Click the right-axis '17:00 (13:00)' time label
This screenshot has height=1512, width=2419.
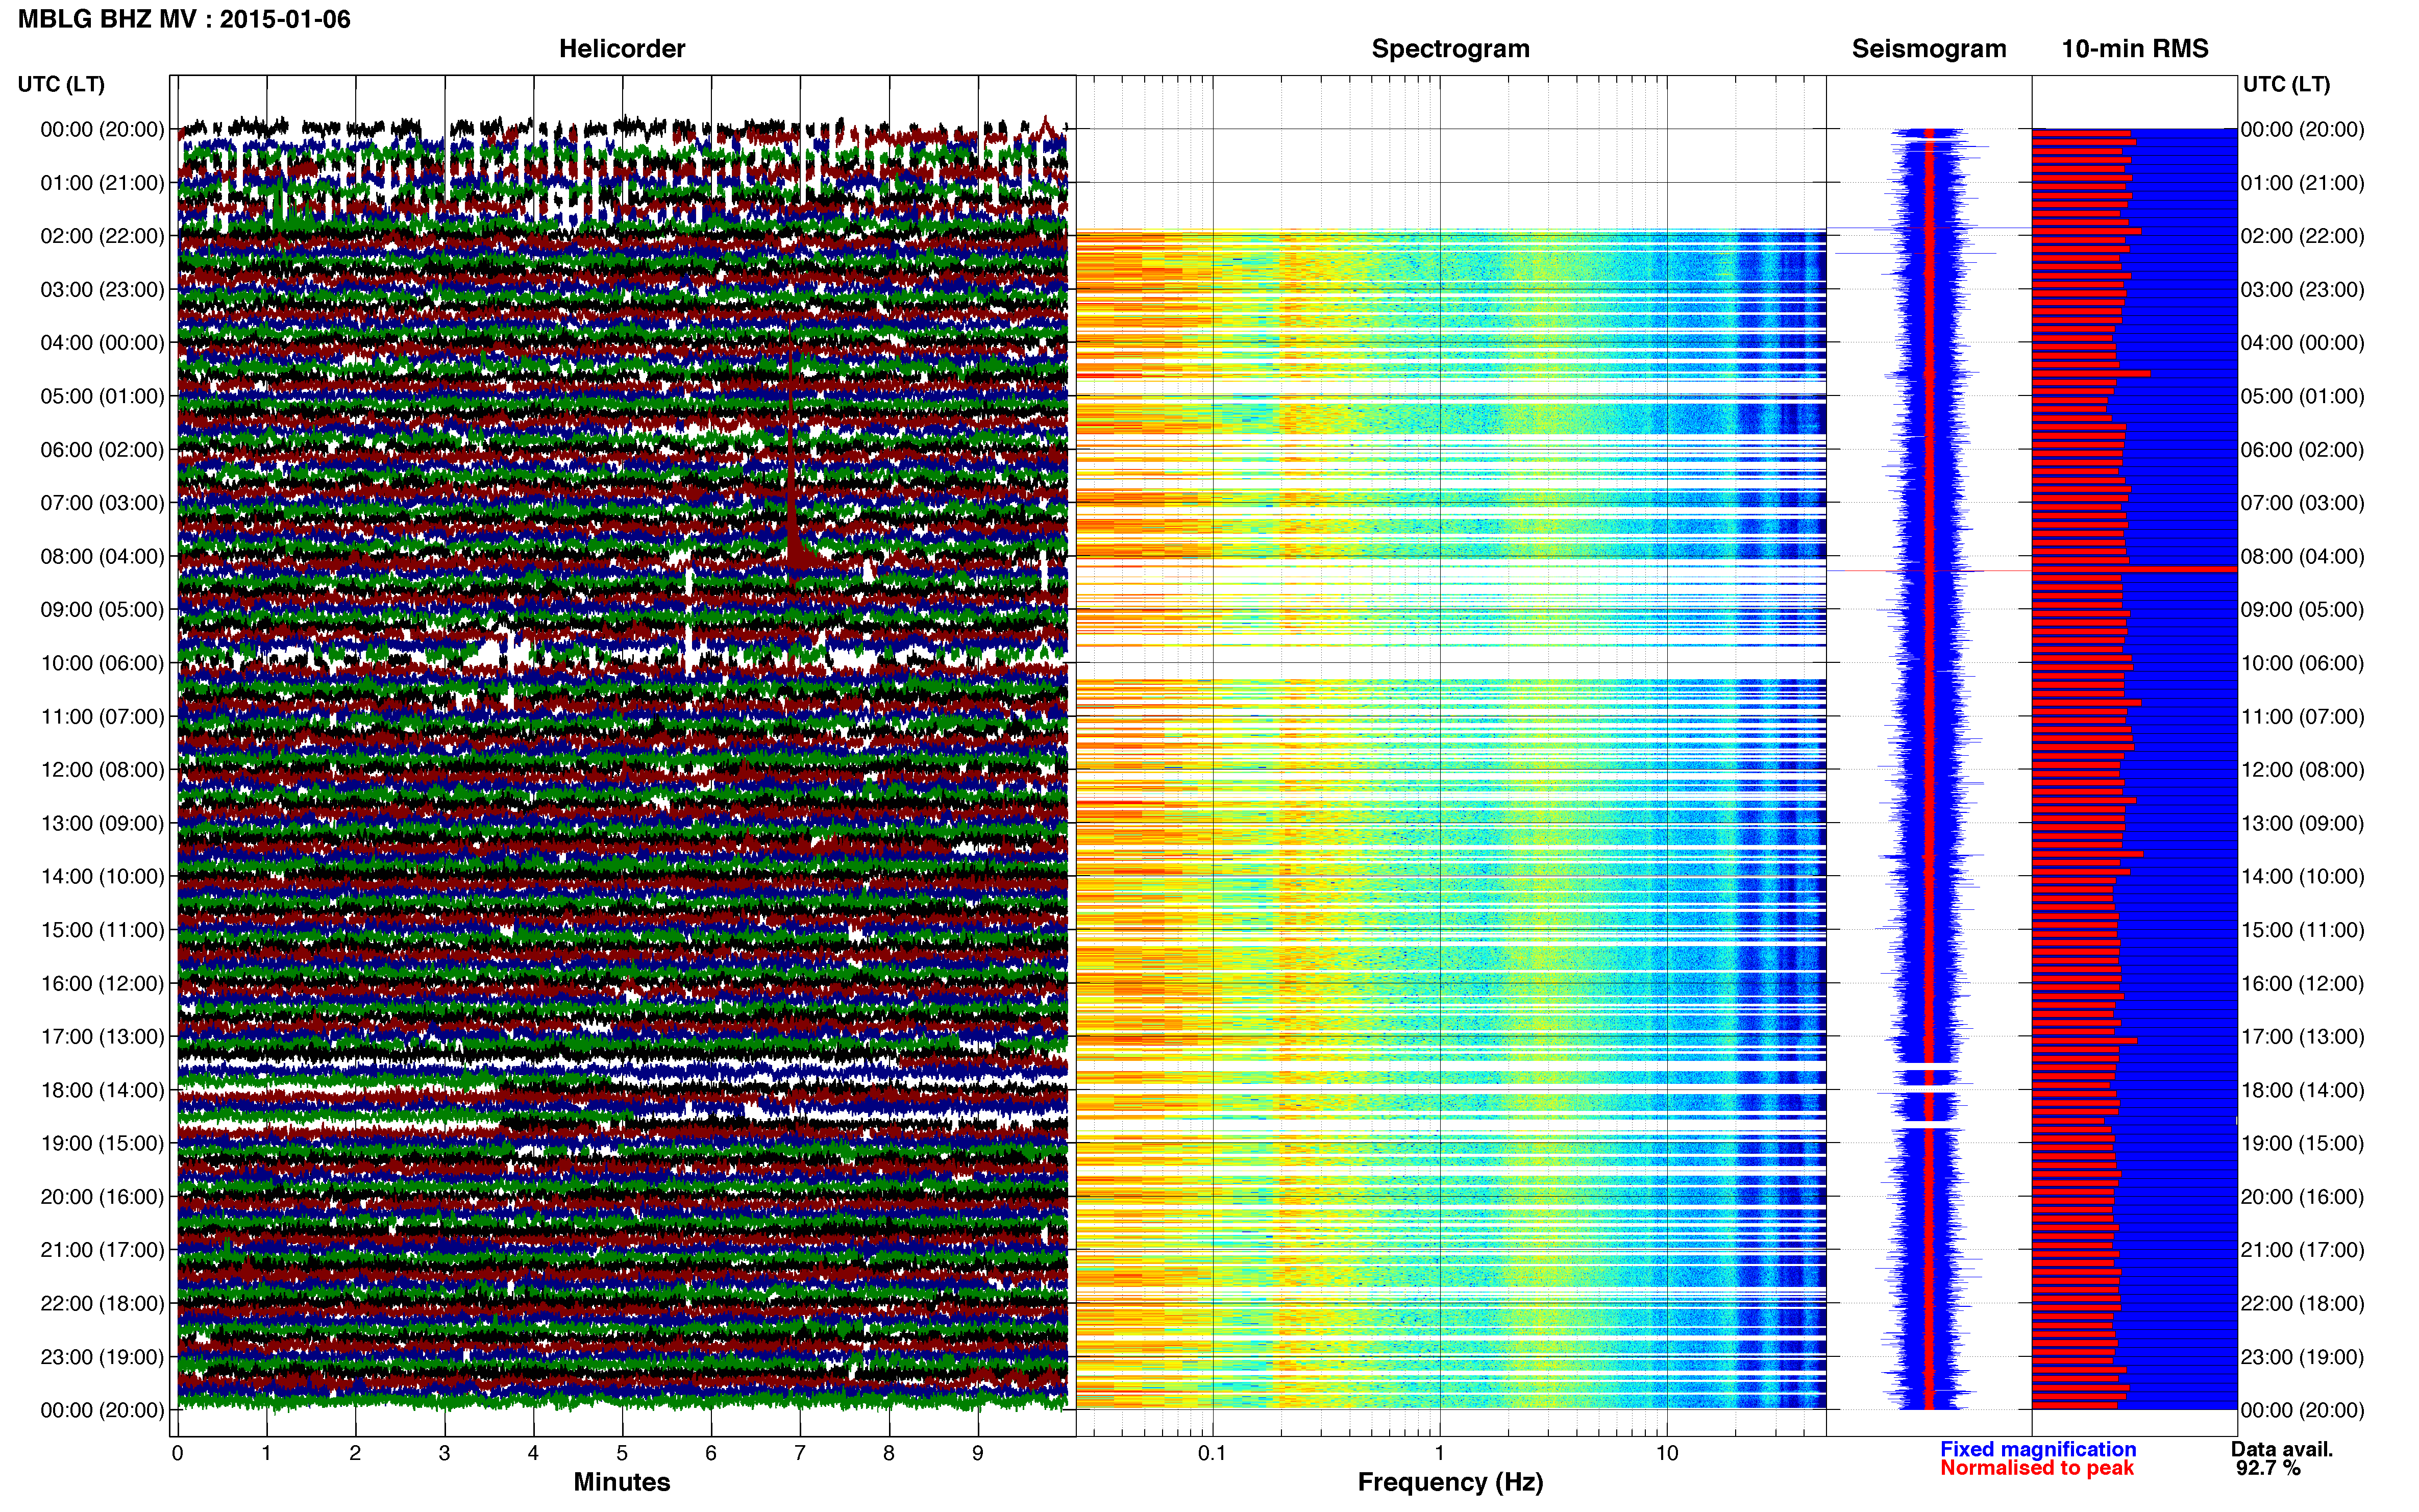(x=2303, y=1037)
